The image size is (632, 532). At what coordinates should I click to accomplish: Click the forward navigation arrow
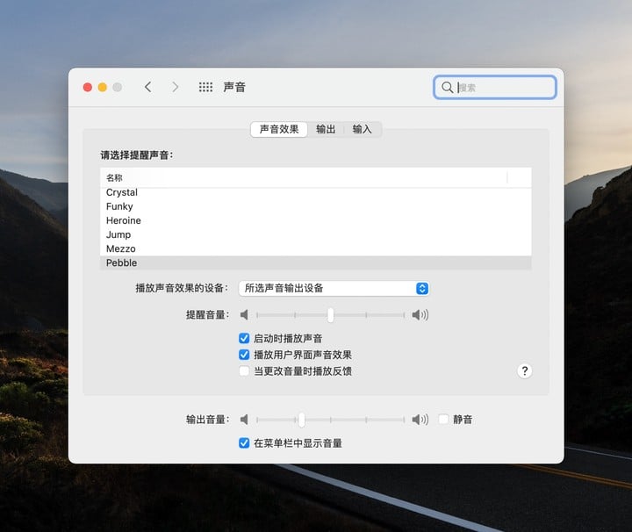(175, 87)
